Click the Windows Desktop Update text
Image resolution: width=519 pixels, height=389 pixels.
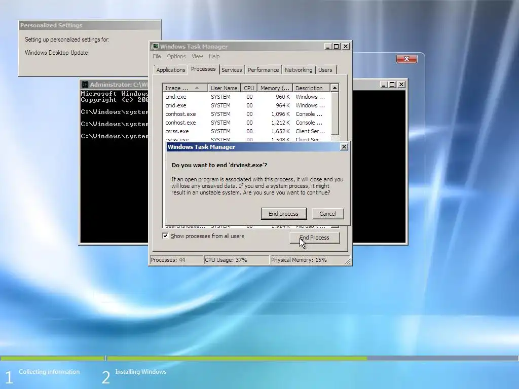[x=56, y=53]
